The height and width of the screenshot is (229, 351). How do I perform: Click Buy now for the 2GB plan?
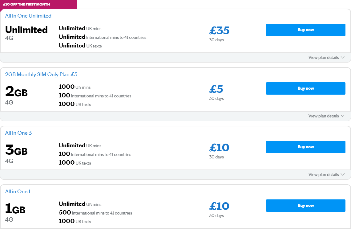tap(305, 88)
